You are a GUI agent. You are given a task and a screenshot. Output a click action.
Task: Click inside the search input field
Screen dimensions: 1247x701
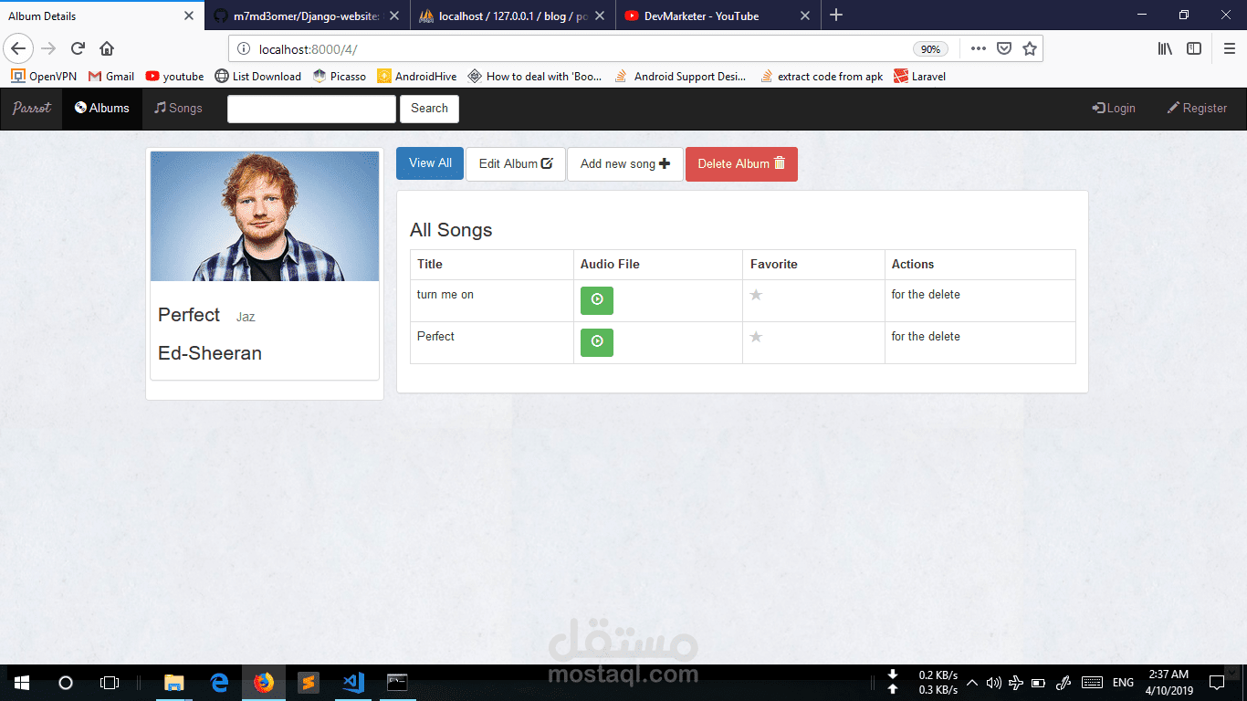[310, 108]
